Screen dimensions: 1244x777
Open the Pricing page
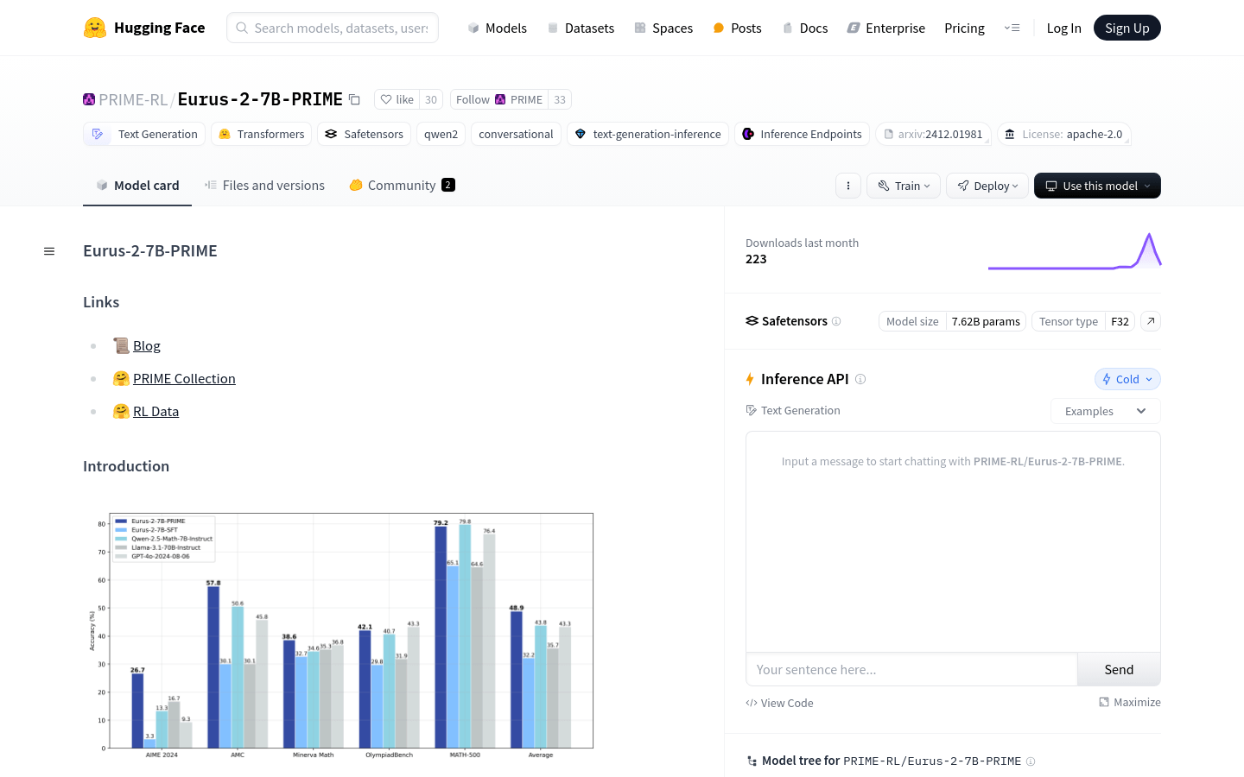[x=964, y=28]
